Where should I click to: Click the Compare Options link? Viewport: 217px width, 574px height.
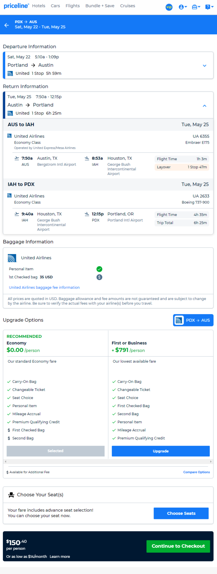[x=197, y=472]
